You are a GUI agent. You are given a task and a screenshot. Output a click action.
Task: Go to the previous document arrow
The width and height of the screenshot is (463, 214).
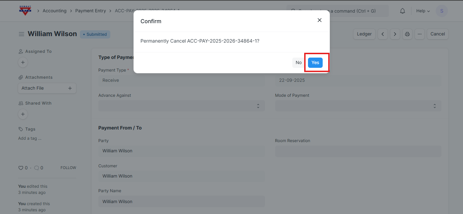(383, 34)
